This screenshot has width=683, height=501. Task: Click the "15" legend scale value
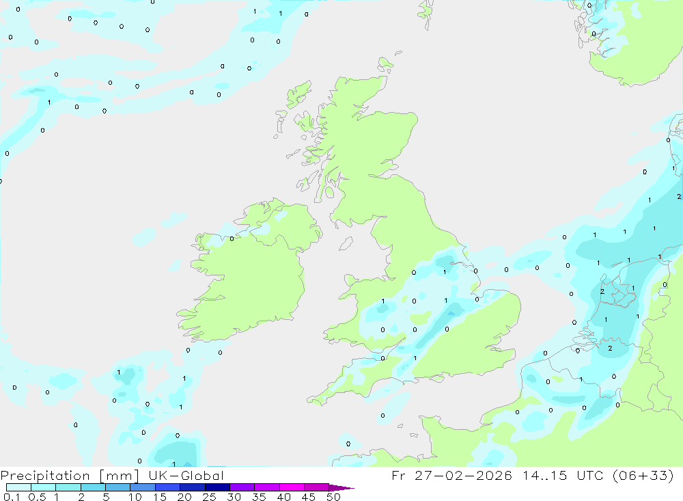click(160, 497)
